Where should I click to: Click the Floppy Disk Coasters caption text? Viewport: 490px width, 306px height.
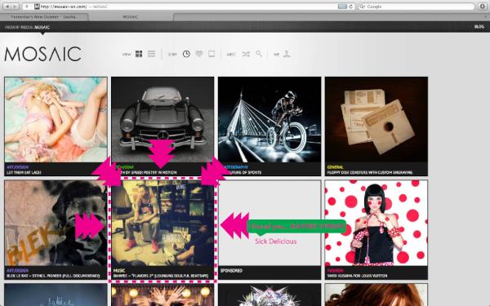[370, 172]
